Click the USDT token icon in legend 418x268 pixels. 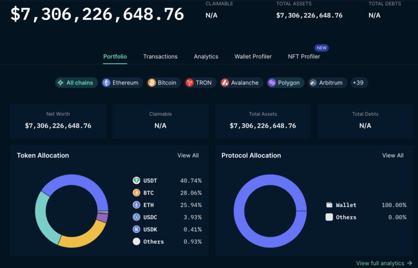[x=136, y=181]
